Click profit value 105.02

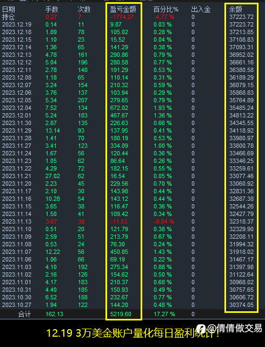click(119, 32)
